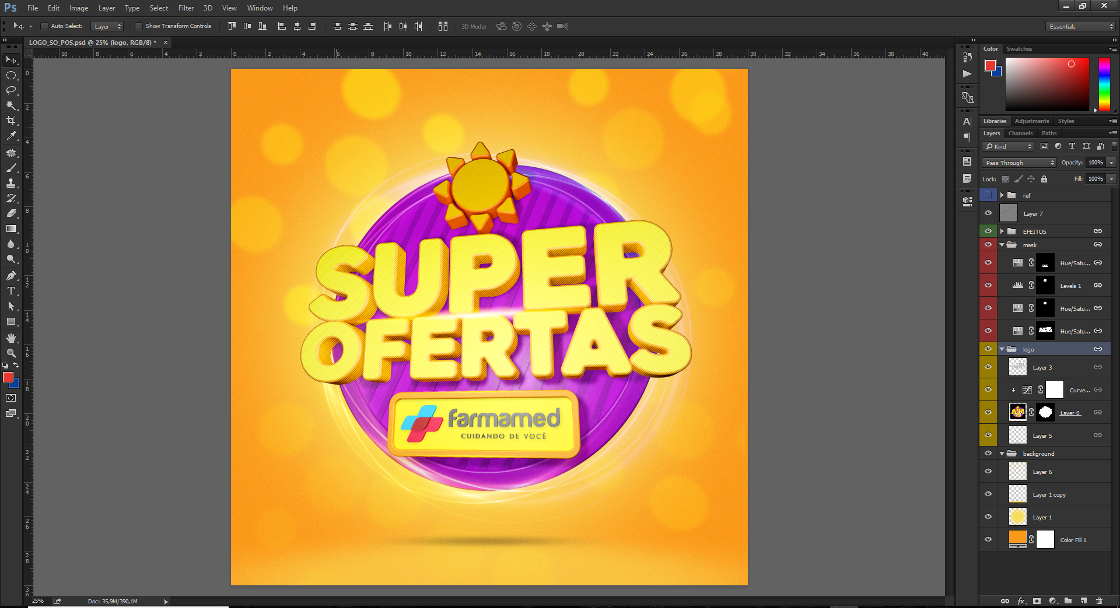Switch to the Channels tab
1120x608 pixels.
click(1021, 133)
